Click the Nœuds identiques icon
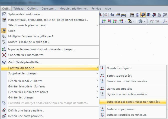Screen dimensions: 168x119 pyautogui.click(x=102, y=68)
